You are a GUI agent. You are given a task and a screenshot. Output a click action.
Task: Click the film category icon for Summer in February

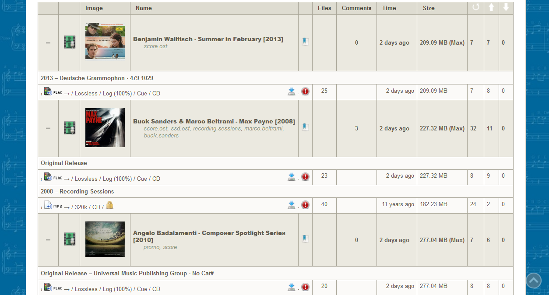pyautogui.click(x=69, y=42)
